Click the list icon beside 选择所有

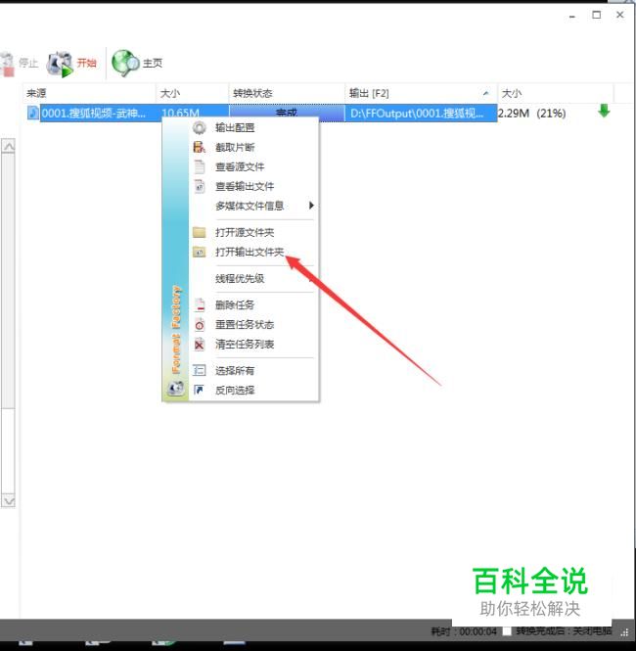(x=200, y=370)
